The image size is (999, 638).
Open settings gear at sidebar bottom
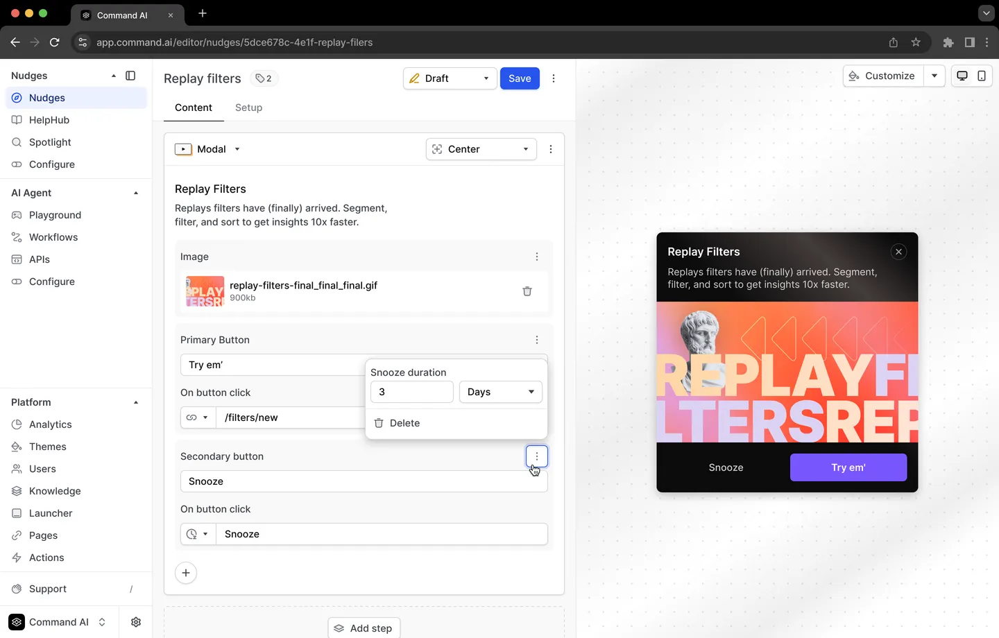[136, 622]
